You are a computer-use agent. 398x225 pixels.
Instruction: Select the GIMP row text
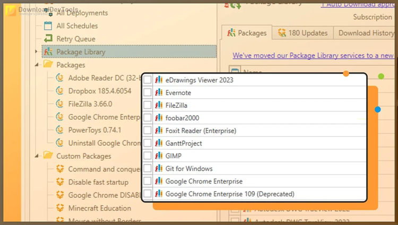(x=174, y=156)
